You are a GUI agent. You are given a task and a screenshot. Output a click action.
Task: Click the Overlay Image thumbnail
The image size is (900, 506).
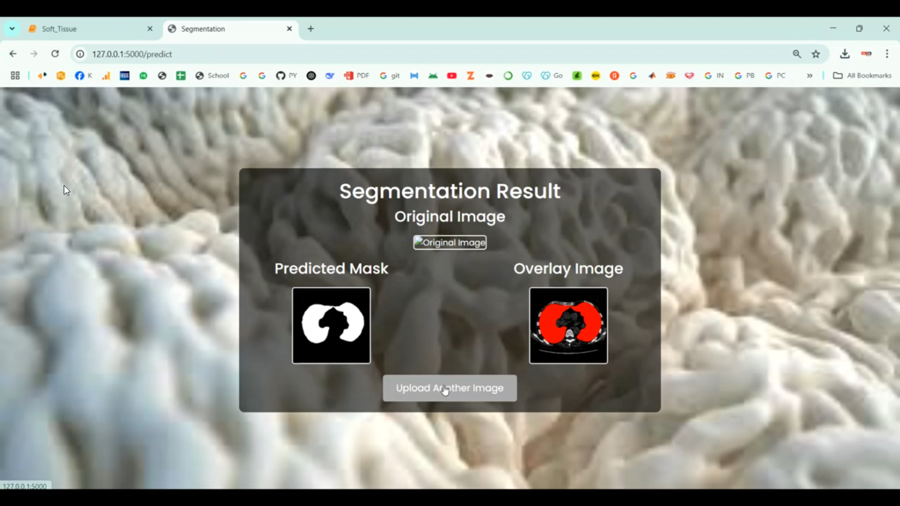point(568,326)
